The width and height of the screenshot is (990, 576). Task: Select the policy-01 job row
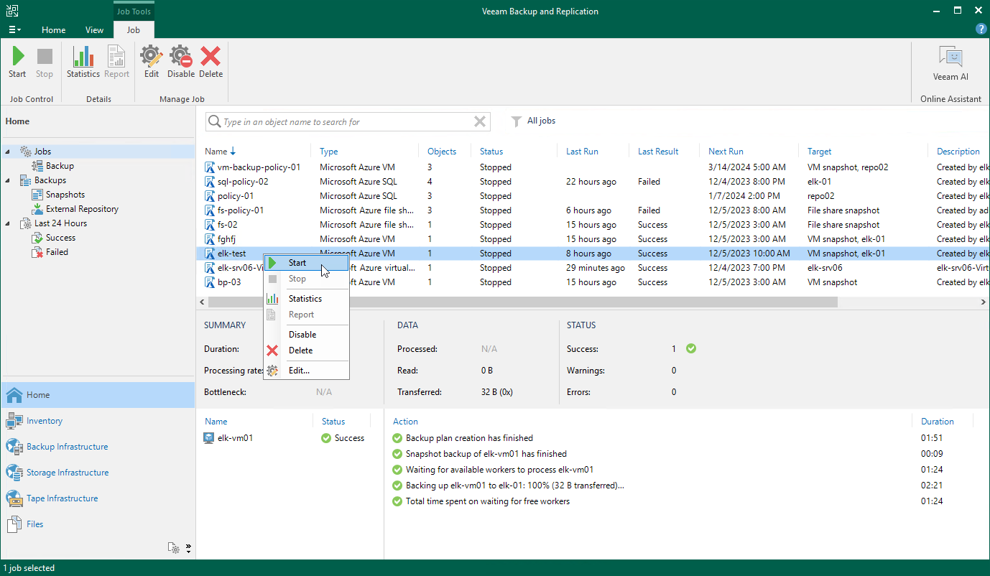pyautogui.click(x=593, y=196)
